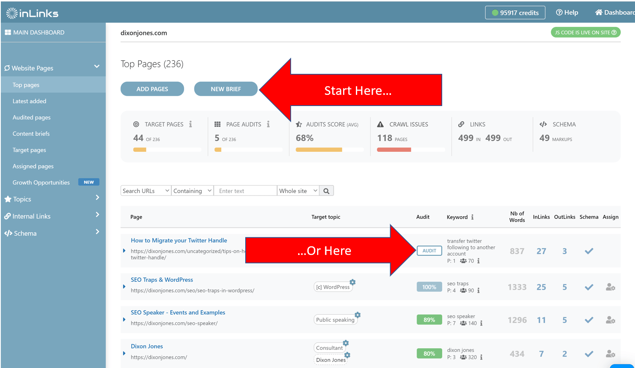Open SEO Speaker - Events and Examples
The image size is (635, 368).
178,313
